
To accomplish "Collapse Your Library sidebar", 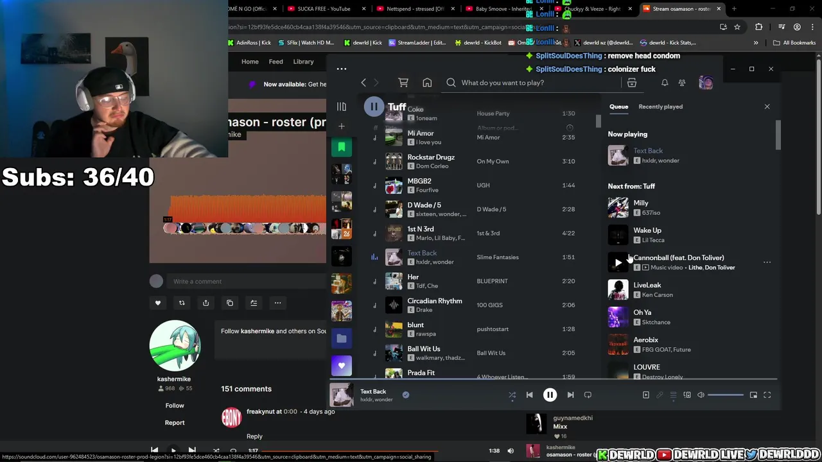I will (x=342, y=107).
